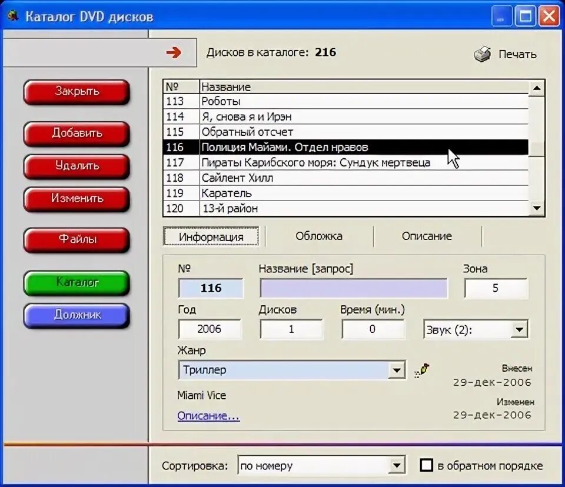Select row 119 Каратель
The image size is (565, 487).
pos(345,194)
